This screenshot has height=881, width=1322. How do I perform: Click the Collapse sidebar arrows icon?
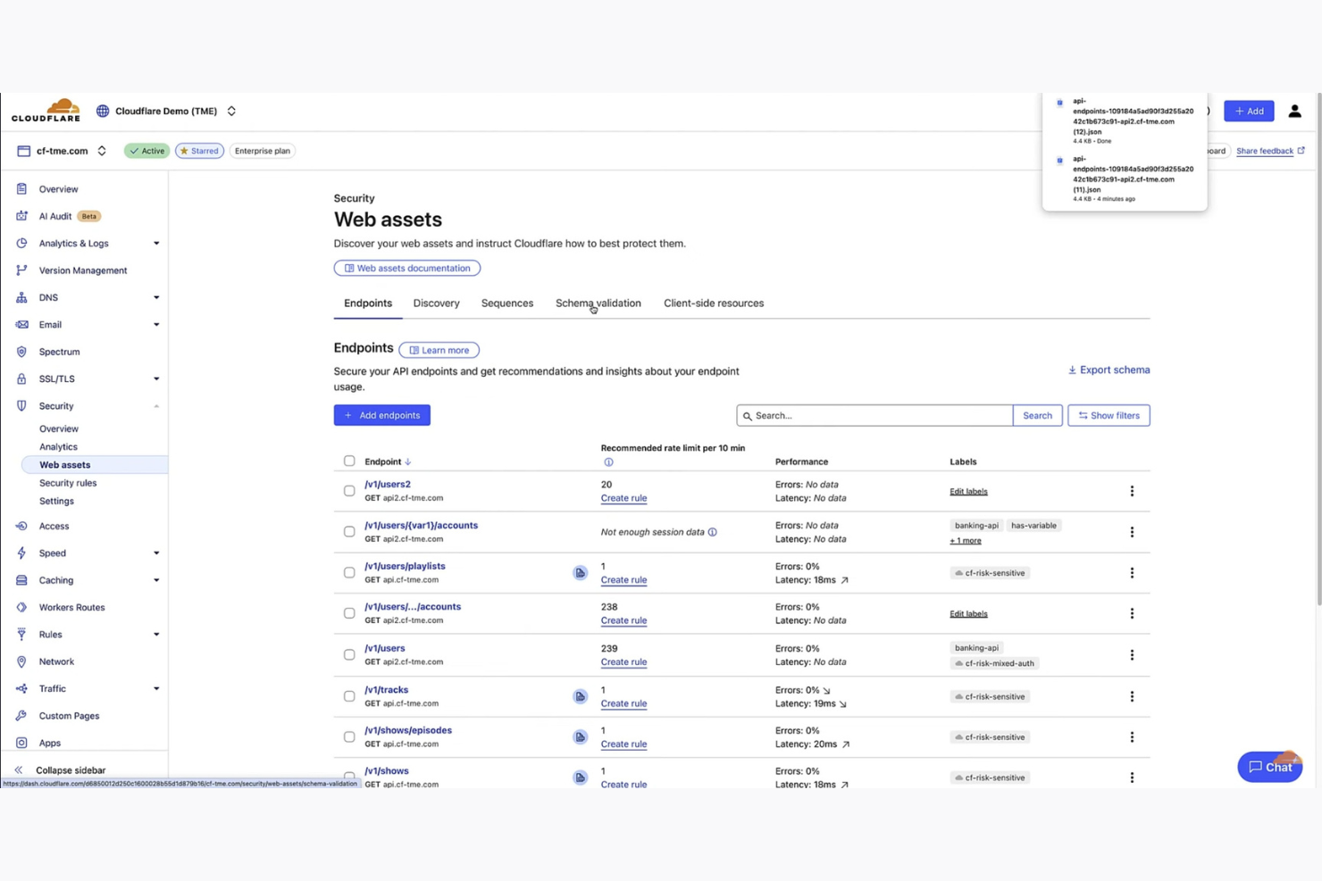(x=19, y=770)
